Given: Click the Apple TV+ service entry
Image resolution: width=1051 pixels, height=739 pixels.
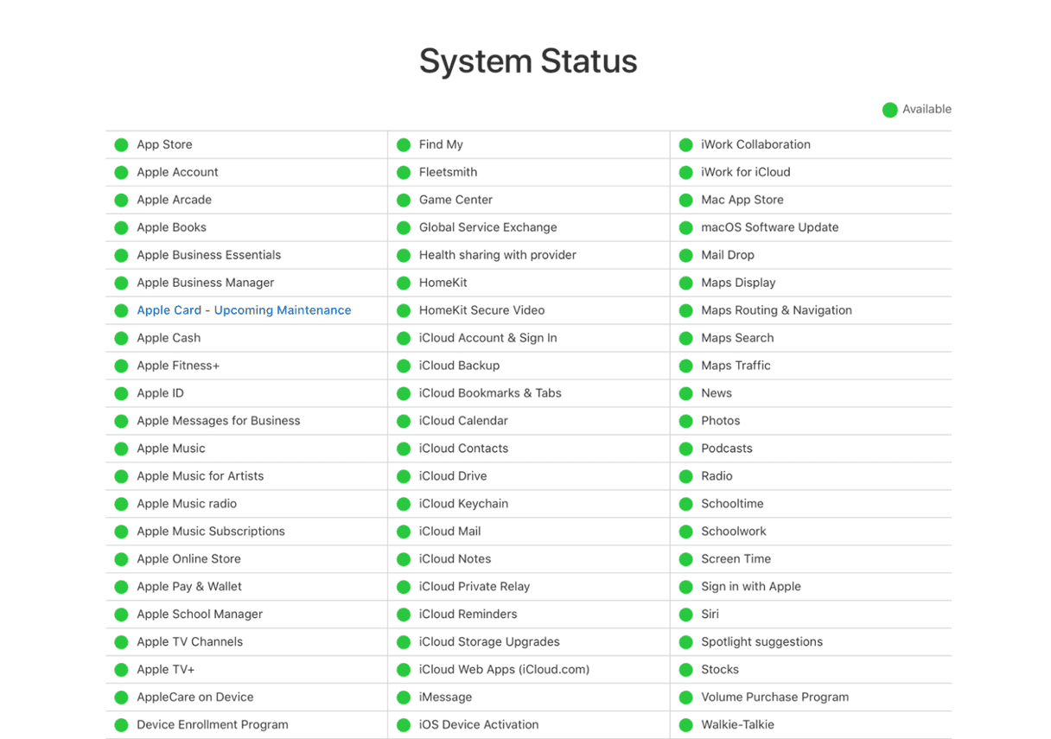Looking at the screenshot, I should [166, 670].
